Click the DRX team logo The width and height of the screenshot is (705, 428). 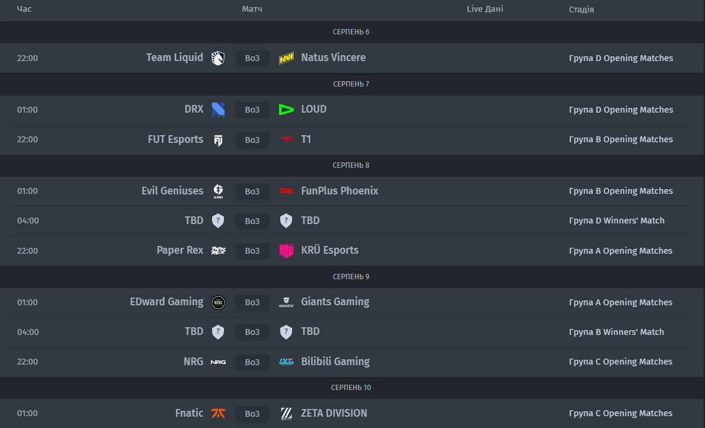[x=218, y=110]
